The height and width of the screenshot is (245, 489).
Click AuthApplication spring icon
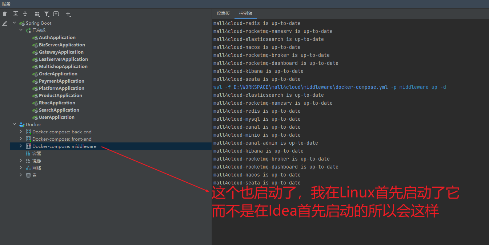click(35, 38)
